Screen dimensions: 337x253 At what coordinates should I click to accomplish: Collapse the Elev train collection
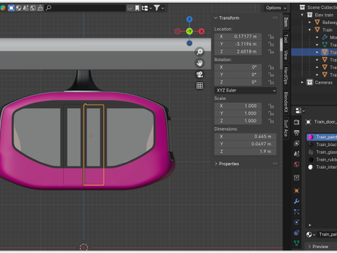tap(303, 15)
